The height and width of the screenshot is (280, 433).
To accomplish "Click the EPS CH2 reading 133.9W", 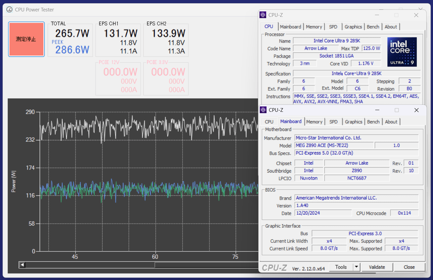I will [168, 34].
